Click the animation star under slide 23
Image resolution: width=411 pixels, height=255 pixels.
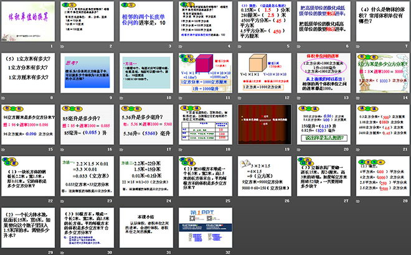click(x=62, y=201)
